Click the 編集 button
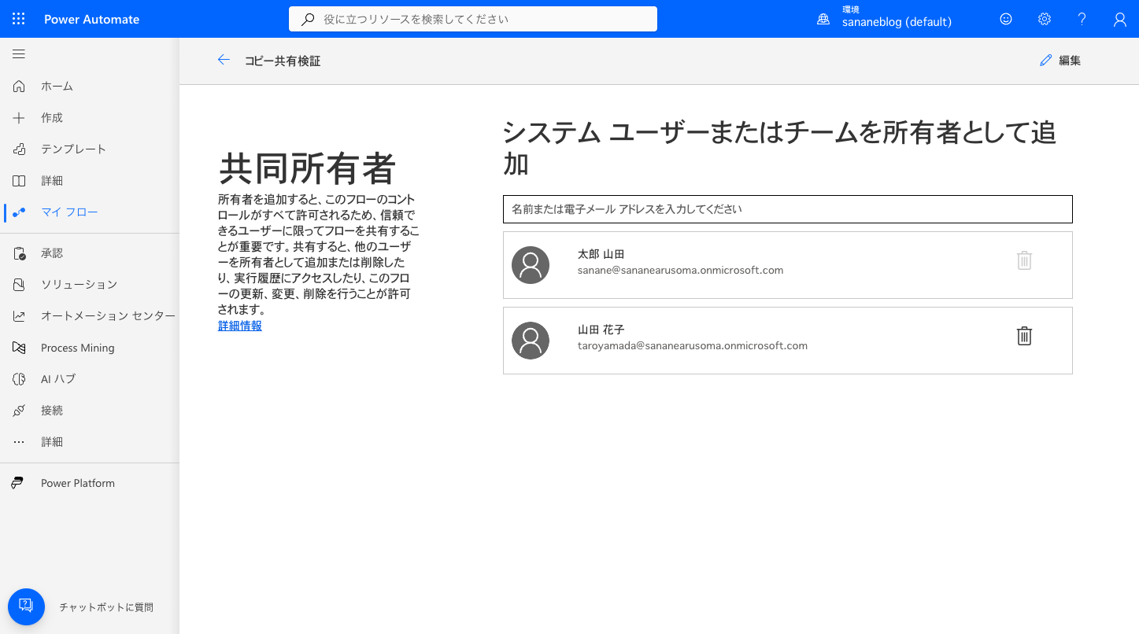Image resolution: width=1139 pixels, height=634 pixels. click(1060, 61)
